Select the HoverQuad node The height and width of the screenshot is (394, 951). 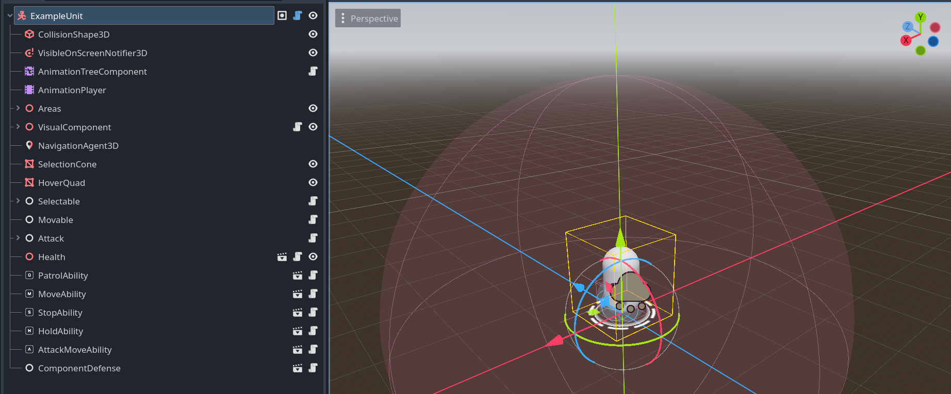coord(61,183)
